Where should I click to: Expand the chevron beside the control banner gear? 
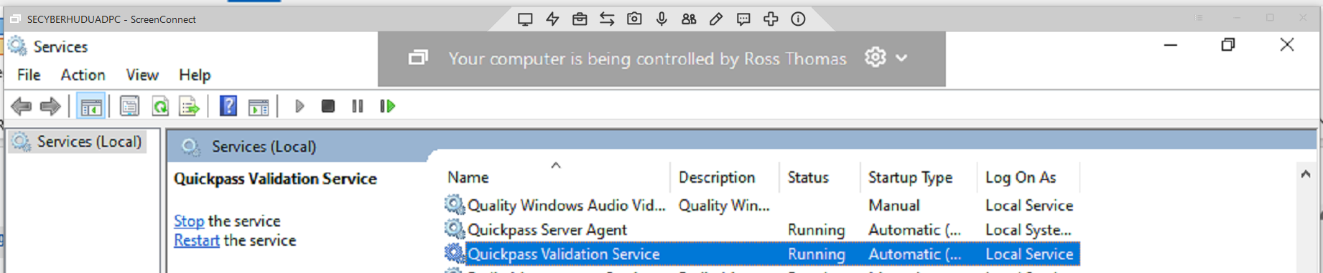(x=902, y=58)
